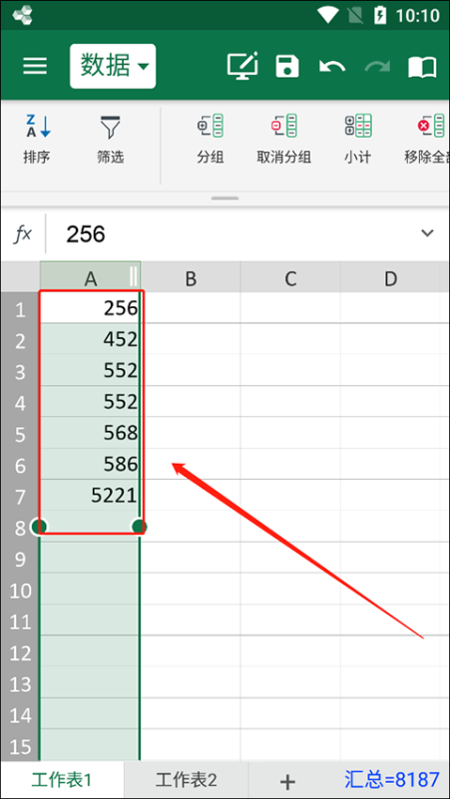The height and width of the screenshot is (799, 450).
Task: Select the 排序 sort tool
Action: (x=37, y=139)
